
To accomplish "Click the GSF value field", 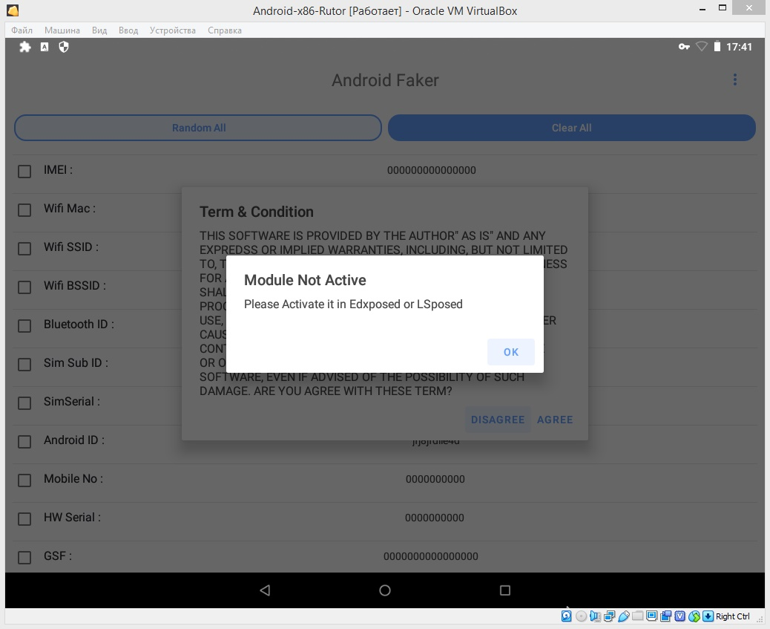I will pyautogui.click(x=430, y=556).
